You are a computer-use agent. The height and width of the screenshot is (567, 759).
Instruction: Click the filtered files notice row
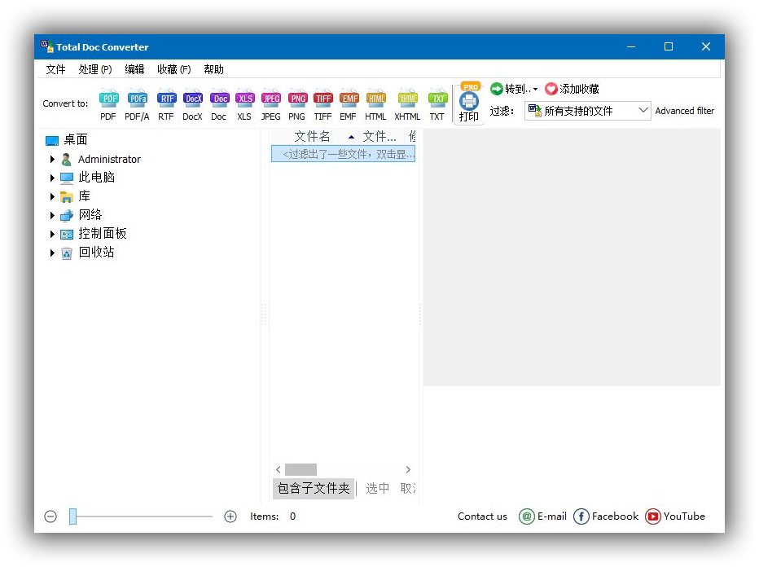[343, 154]
